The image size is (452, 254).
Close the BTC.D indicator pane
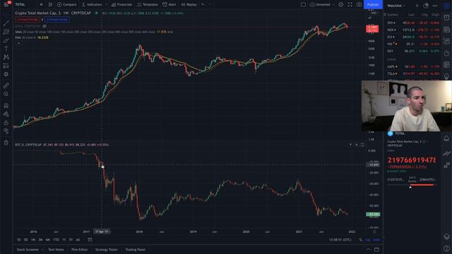(x=357, y=145)
